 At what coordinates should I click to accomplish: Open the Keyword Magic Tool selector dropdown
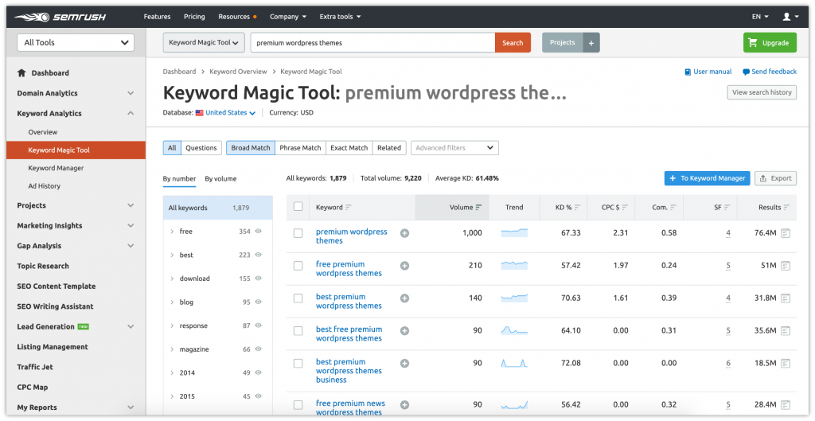pos(204,43)
